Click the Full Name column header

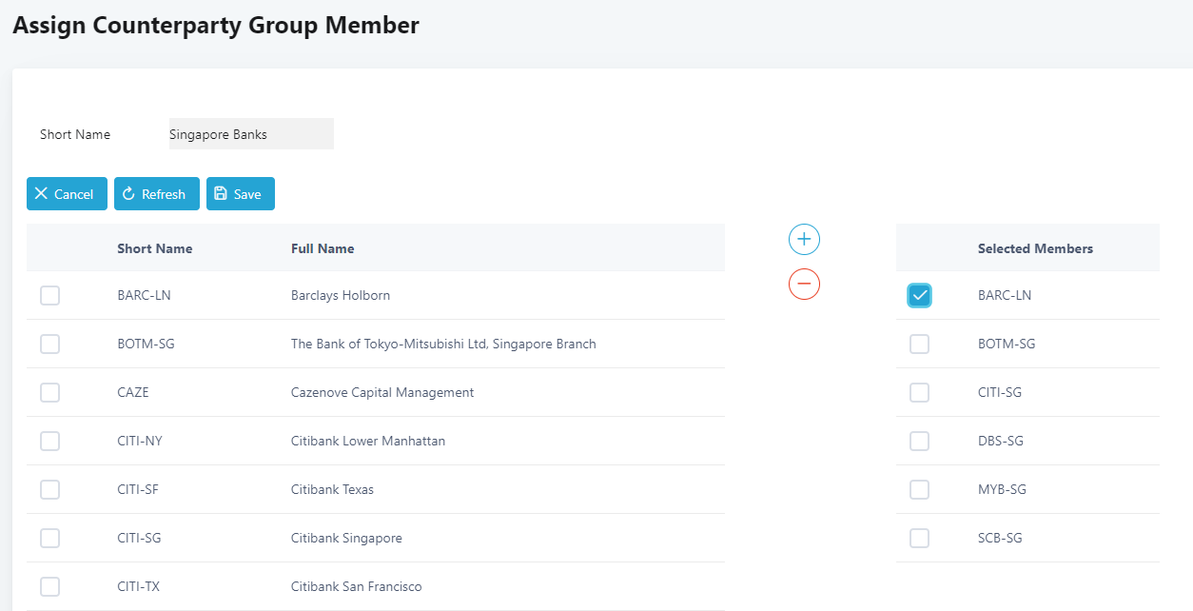pos(323,248)
